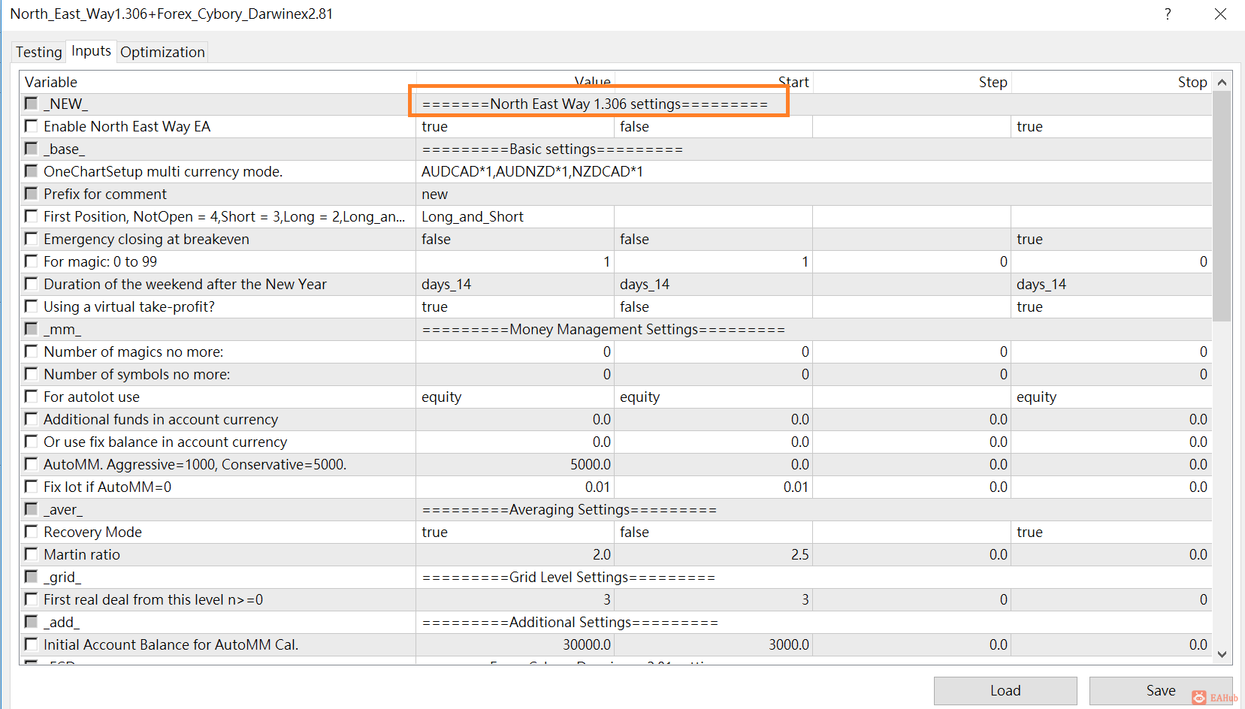The width and height of the screenshot is (1245, 709).
Task: Check the _mm_ section checkbox
Action: point(32,329)
